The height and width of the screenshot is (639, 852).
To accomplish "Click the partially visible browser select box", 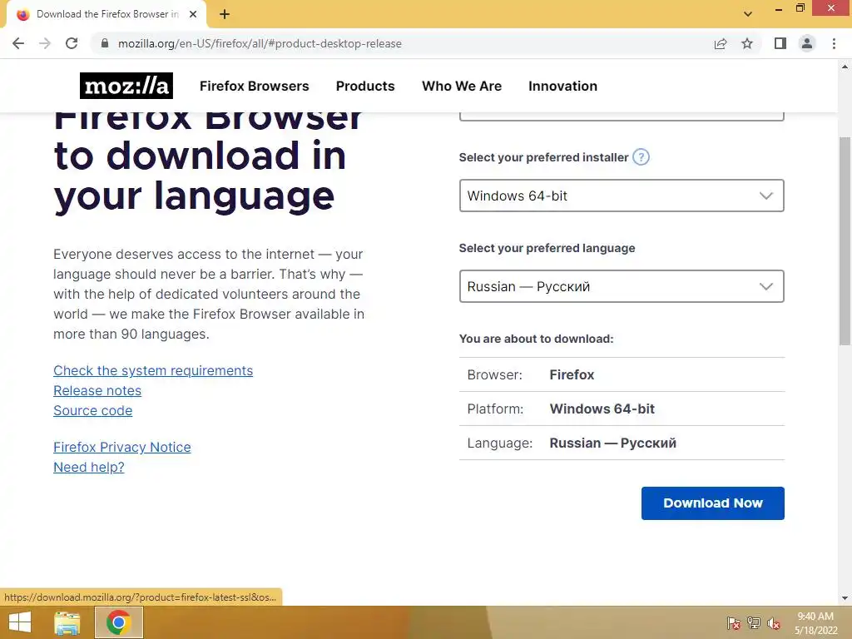I will point(622,116).
